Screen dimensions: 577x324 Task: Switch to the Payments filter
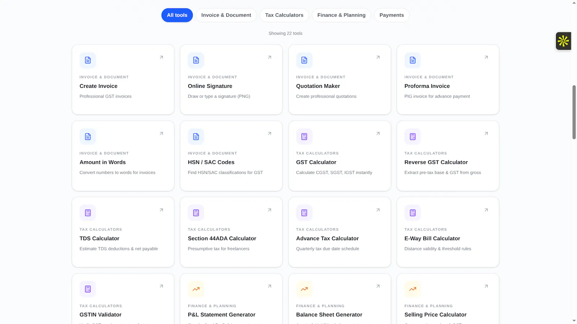pos(392,15)
